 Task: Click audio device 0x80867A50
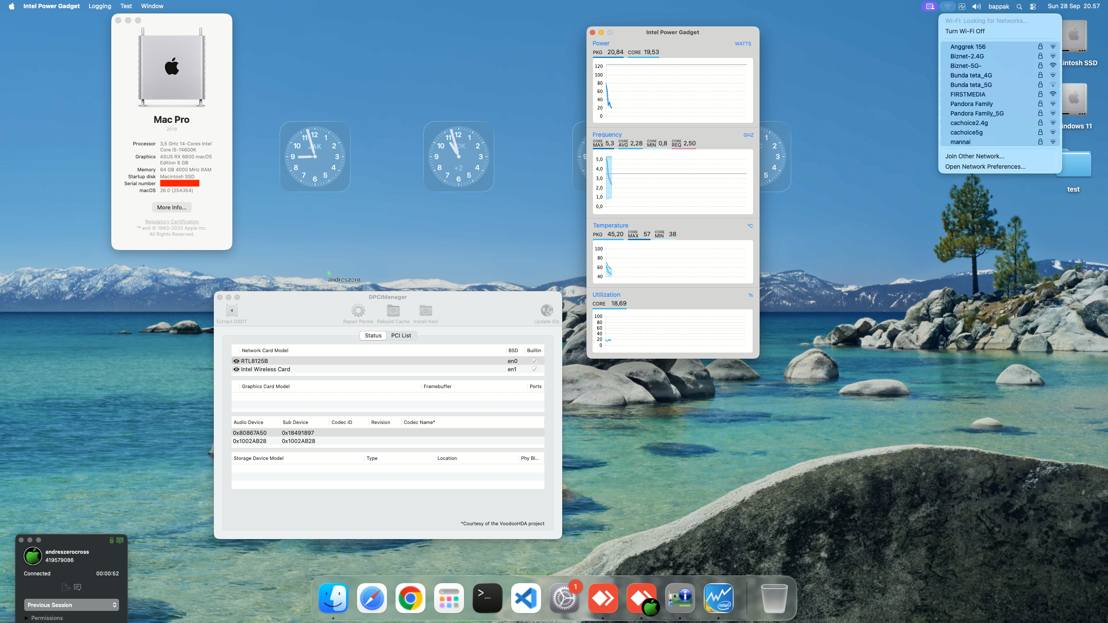click(x=250, y=433)
